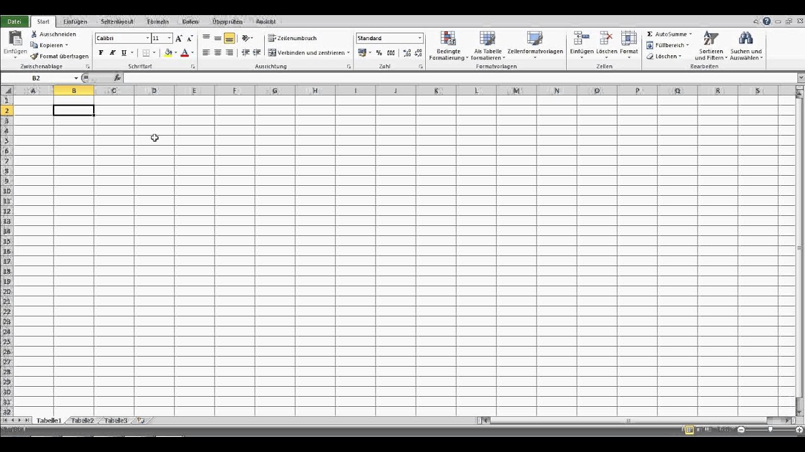Switch to Ansicht ribbon tab
805x452 pixels.
click(x=266, y=21)
